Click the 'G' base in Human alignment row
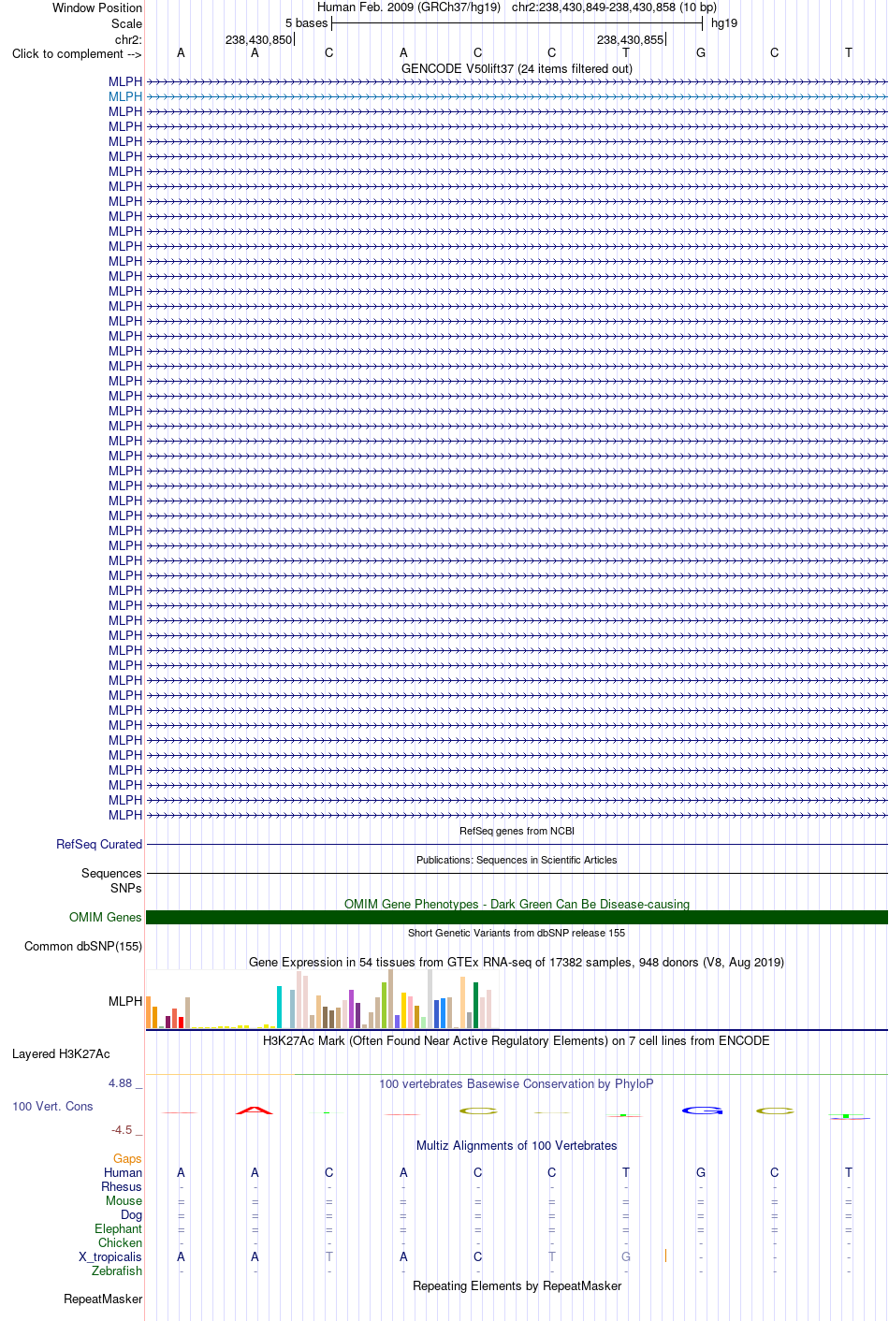 701,1172
